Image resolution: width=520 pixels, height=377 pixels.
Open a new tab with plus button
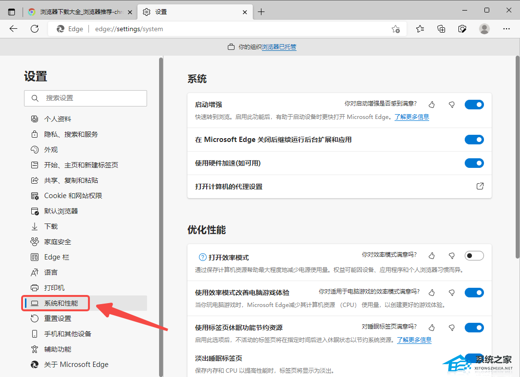(261, 12)
